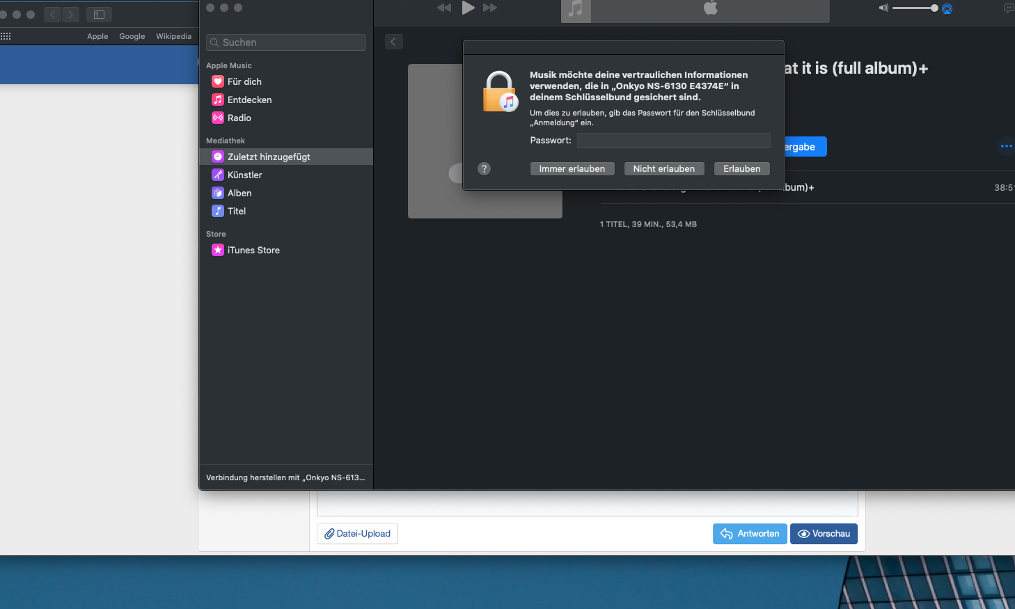1015x609 pixels.
Task: Toggle the Safari sidebar button
Action: pyautogui.click(x=99, y=14)
